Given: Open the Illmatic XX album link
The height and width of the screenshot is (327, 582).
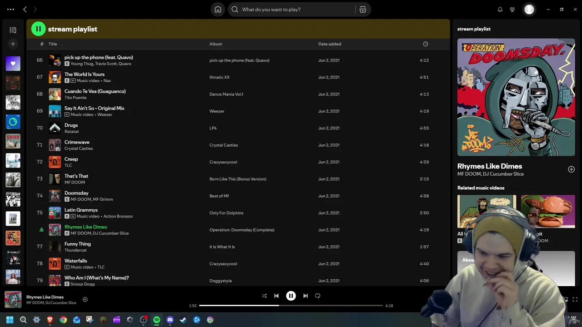Looking at the screenshot, I should pos(219,77).
